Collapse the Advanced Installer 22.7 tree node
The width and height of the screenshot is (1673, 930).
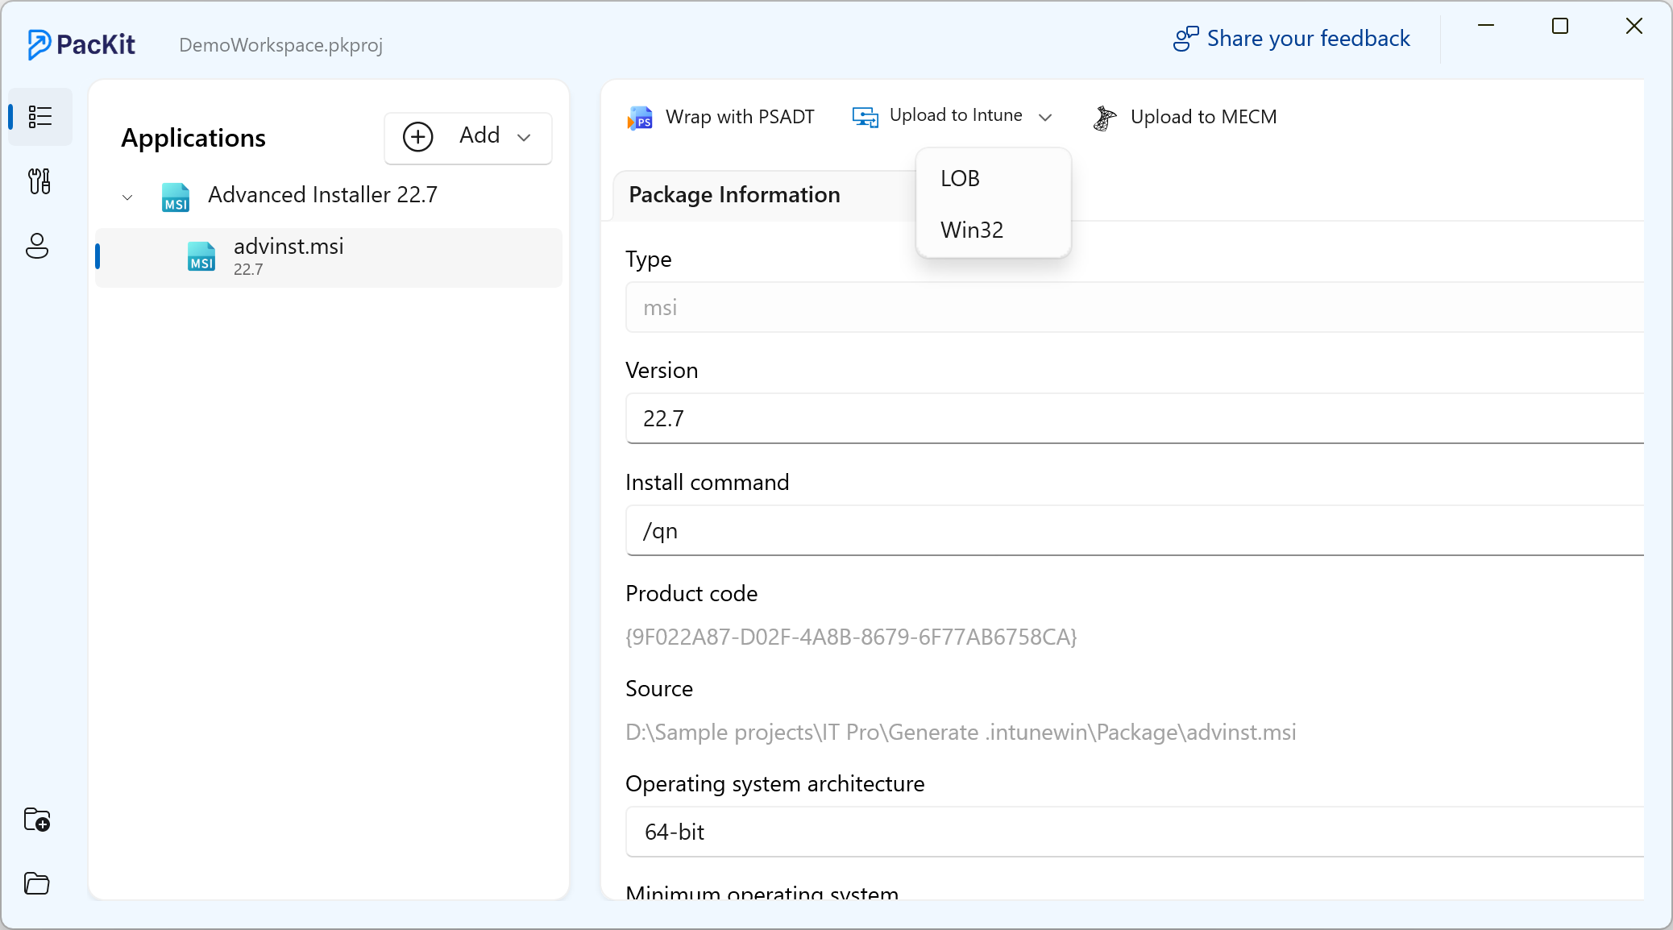127,197
